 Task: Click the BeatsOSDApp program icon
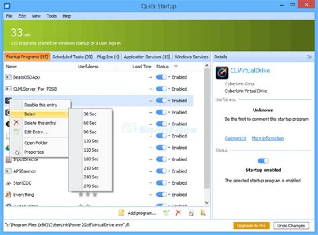click(8, 77)
